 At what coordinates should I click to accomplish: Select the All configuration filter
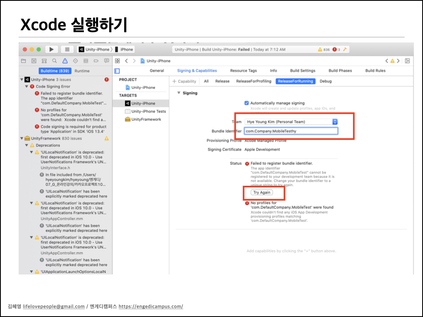point(206,81)
